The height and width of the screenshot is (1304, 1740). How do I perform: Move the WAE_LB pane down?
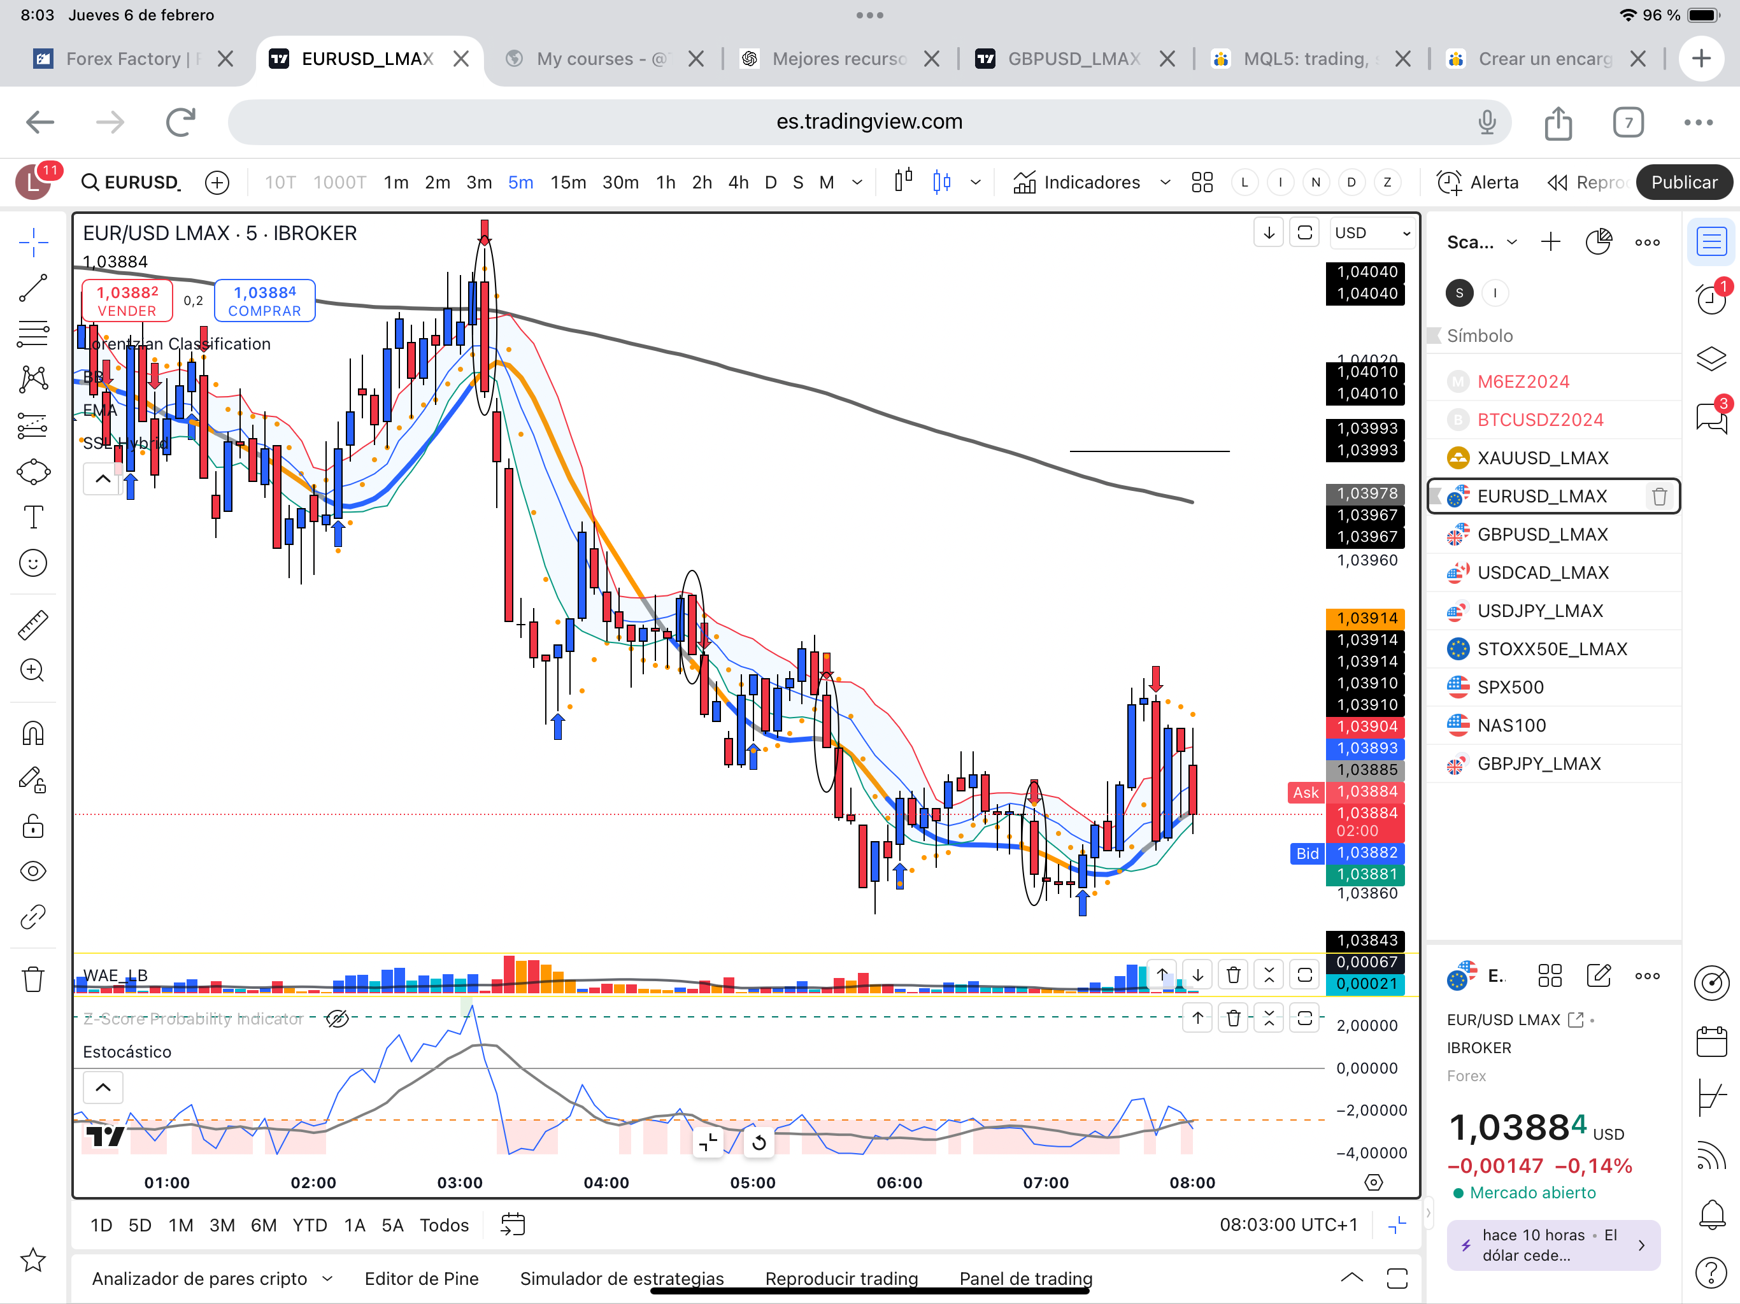pyautogui.click(x=1197, y=975)
